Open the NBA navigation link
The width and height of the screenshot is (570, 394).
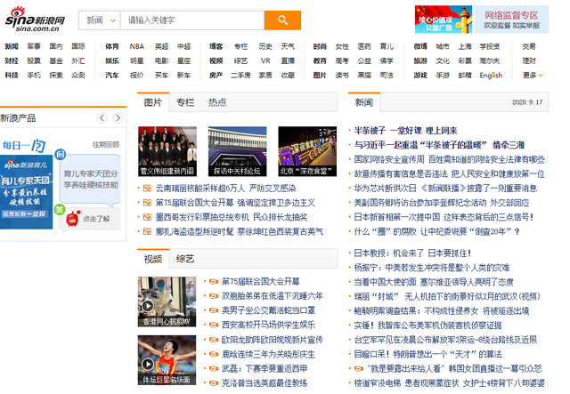pos(137,46)
